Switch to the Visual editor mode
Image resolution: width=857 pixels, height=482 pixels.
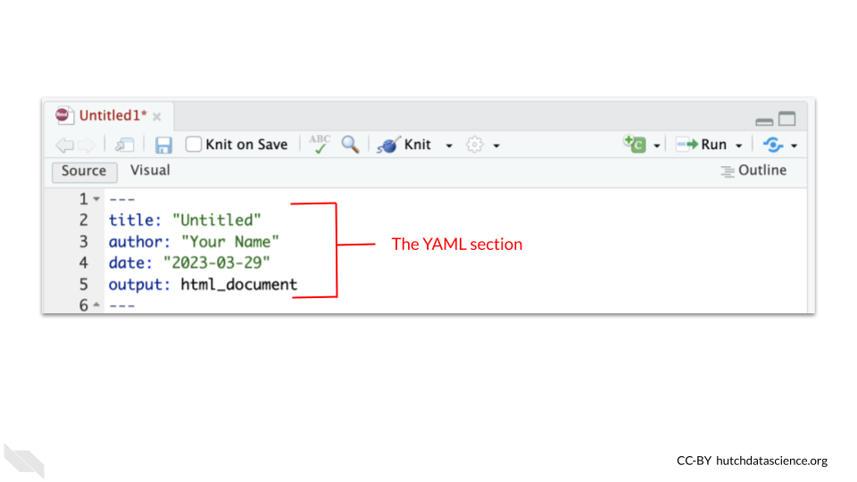(x=150, y=170)
